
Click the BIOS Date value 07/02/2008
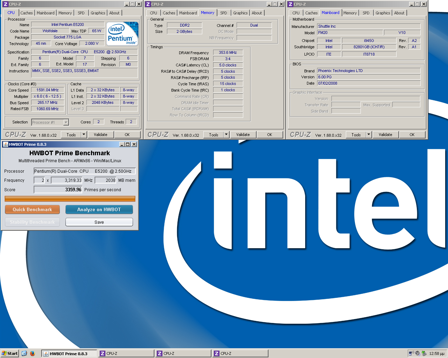pos(369,83)
